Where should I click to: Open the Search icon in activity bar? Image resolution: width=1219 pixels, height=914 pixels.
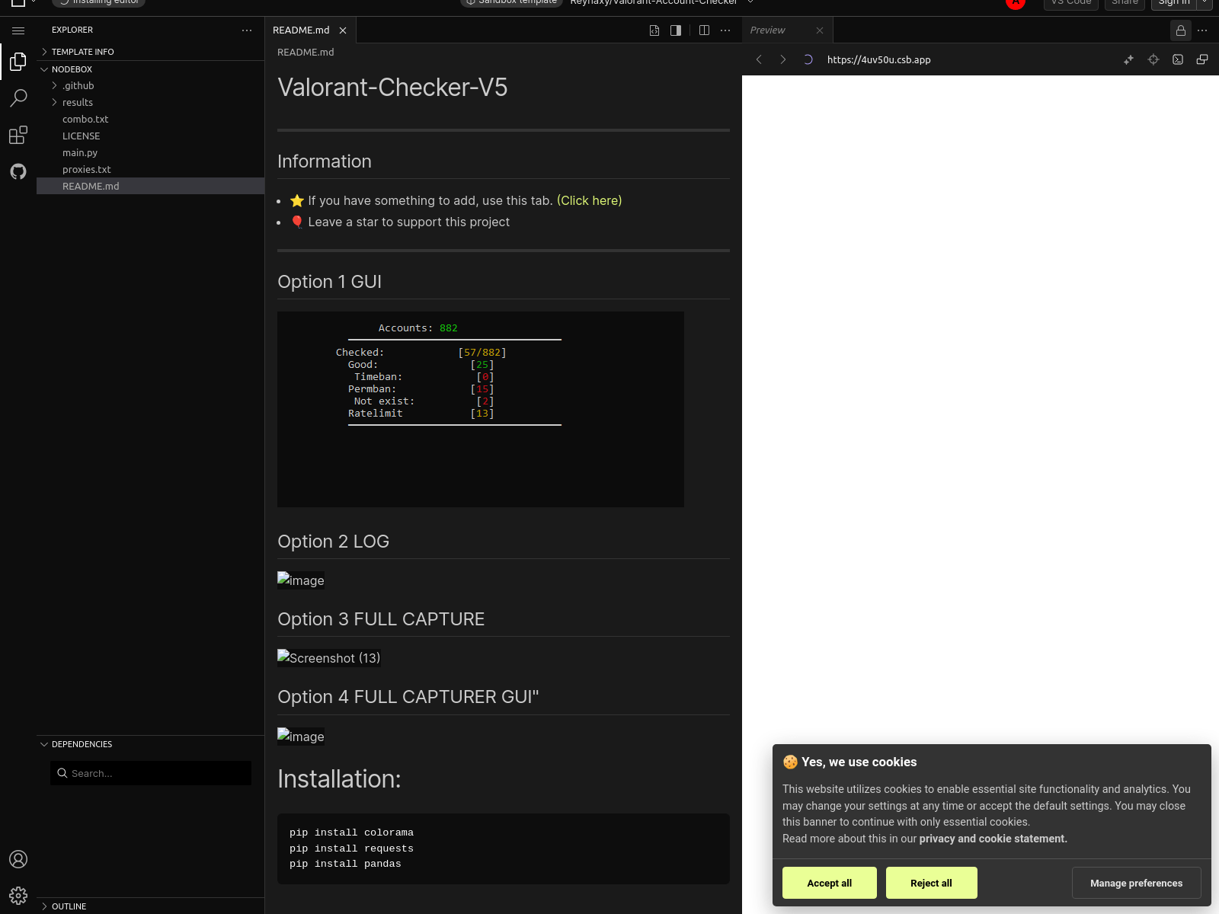[18, 98]
